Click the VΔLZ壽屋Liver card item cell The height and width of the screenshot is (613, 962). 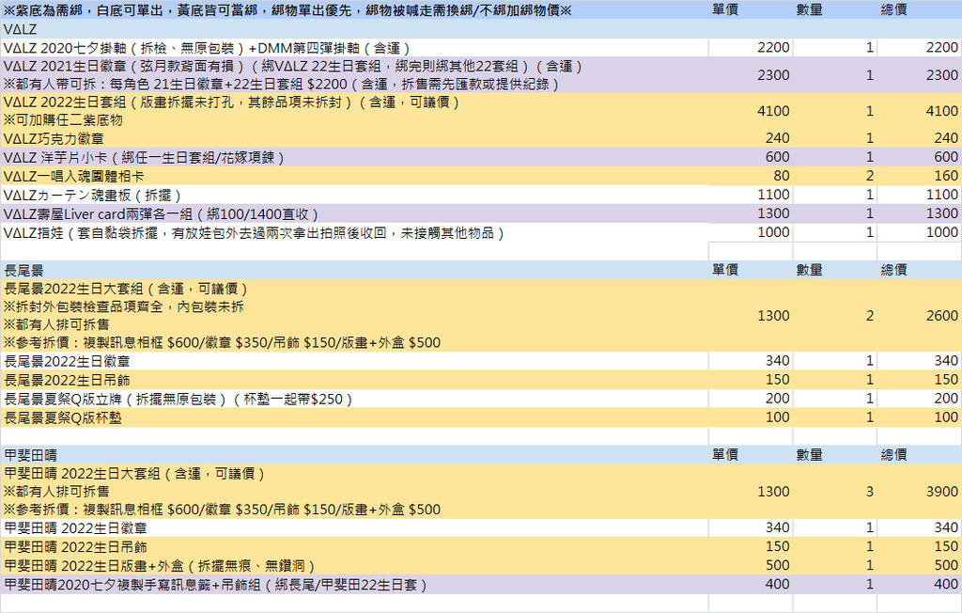click(354, 213)
